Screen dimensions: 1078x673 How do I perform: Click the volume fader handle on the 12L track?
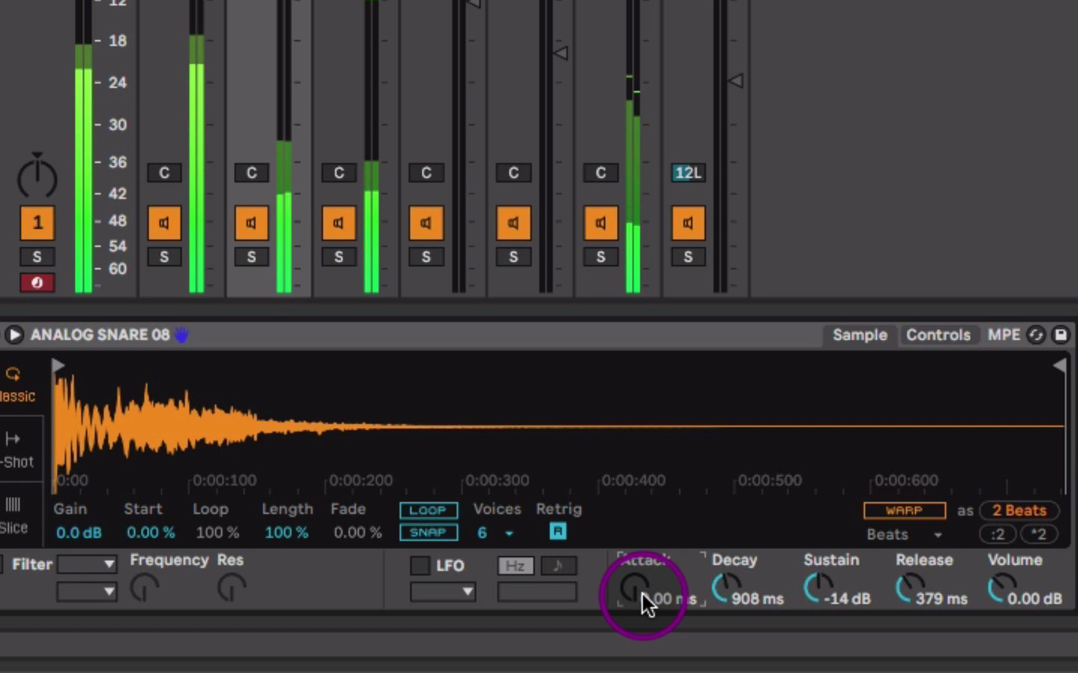point(736,80)
